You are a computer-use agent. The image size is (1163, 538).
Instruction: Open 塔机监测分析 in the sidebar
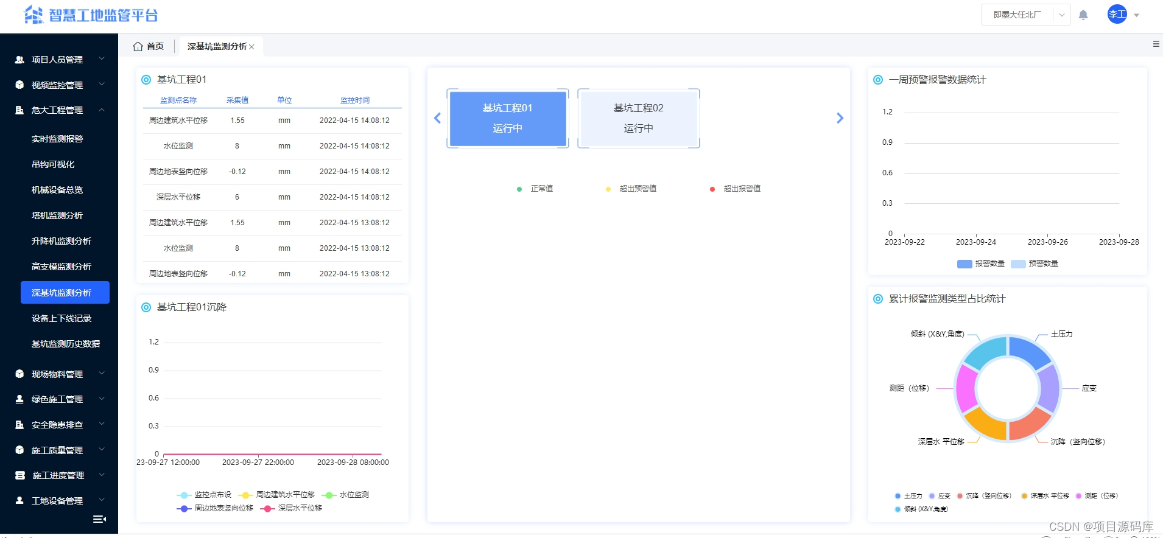(x=57, y=215)
